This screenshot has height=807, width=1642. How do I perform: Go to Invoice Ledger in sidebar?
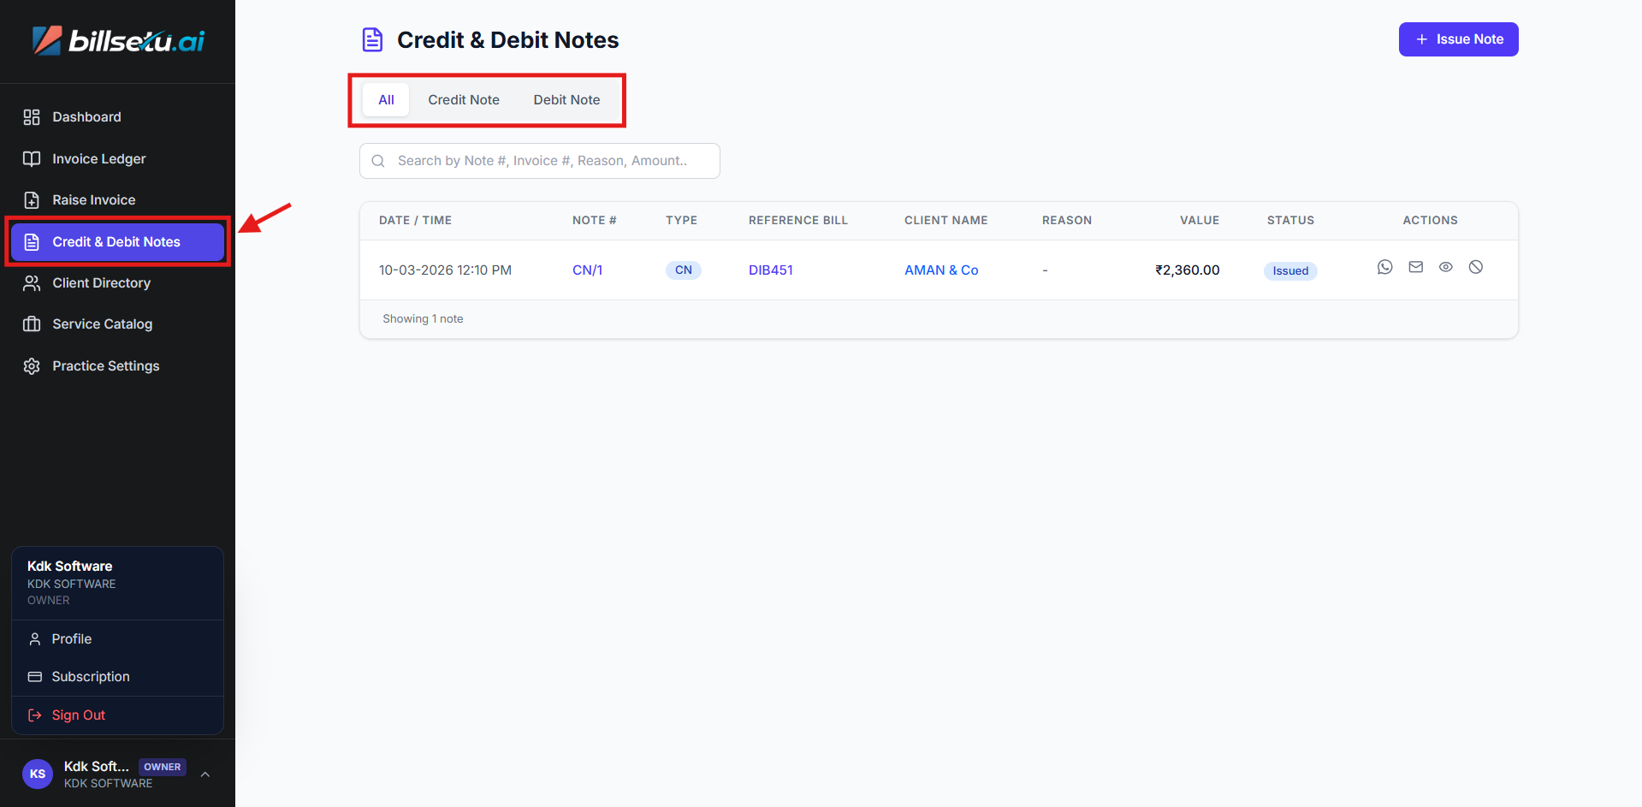(x=98, y=158)
